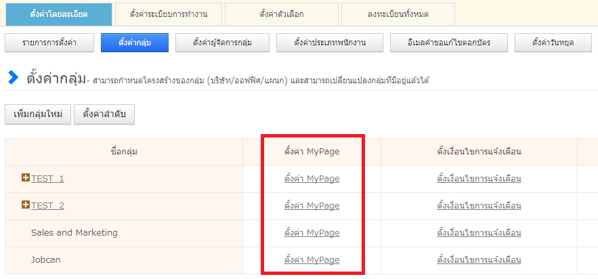
Task: Open ตั้งค่า MyPage for Sales and Marketing
Action: coord(312,233)
